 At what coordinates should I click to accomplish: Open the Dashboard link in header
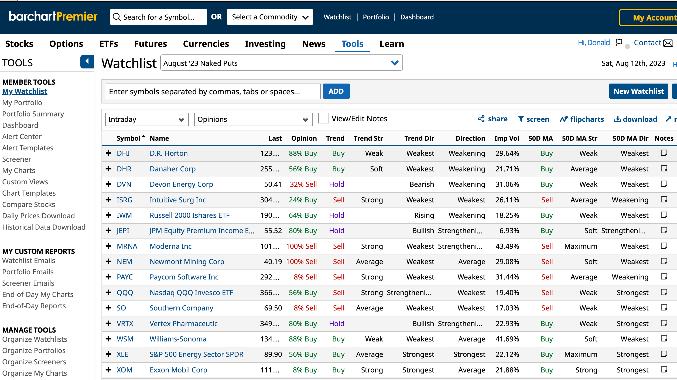tap(417, 17)
